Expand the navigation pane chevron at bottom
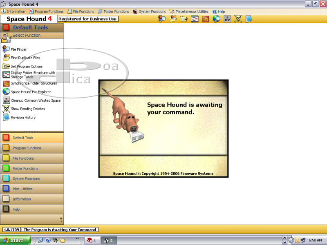The height and width of the screenshot is (245, 327). 61,219
